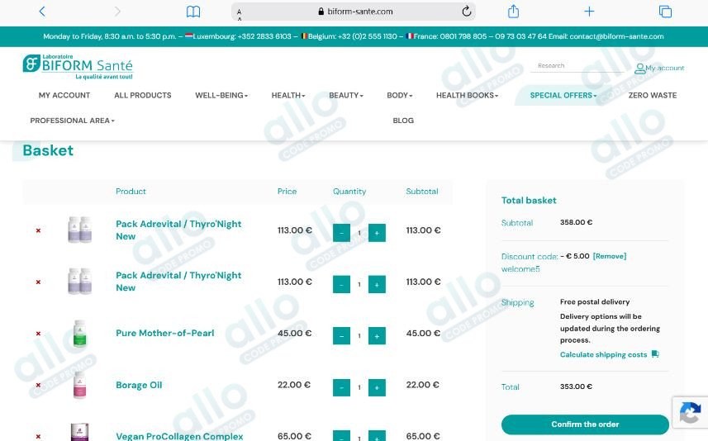Image resolution: width=708 pixels, height=441 pixels.
Task: Remove Vegan ProCollagen Complex with red x
Action: (38, 437)
